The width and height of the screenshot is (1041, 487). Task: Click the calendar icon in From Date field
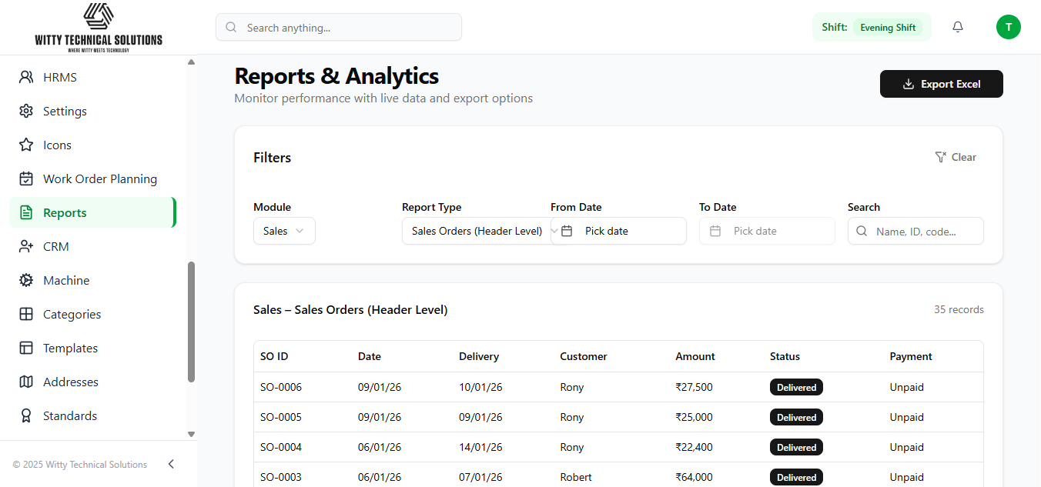(567, 231)
